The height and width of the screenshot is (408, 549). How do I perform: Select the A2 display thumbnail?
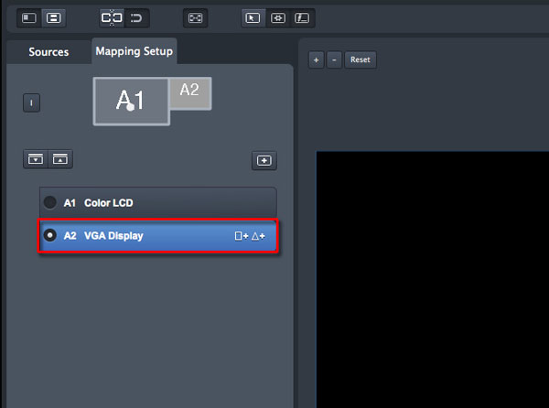[x=190, y=93]
